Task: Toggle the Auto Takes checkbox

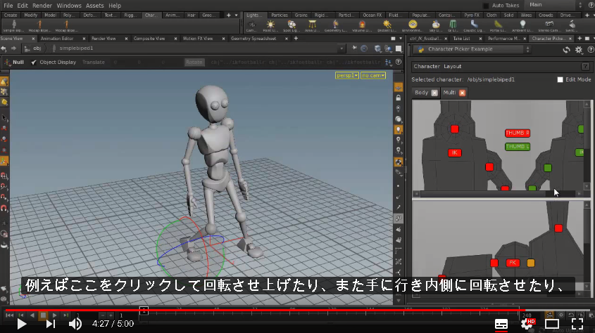Action: (486, 6)
